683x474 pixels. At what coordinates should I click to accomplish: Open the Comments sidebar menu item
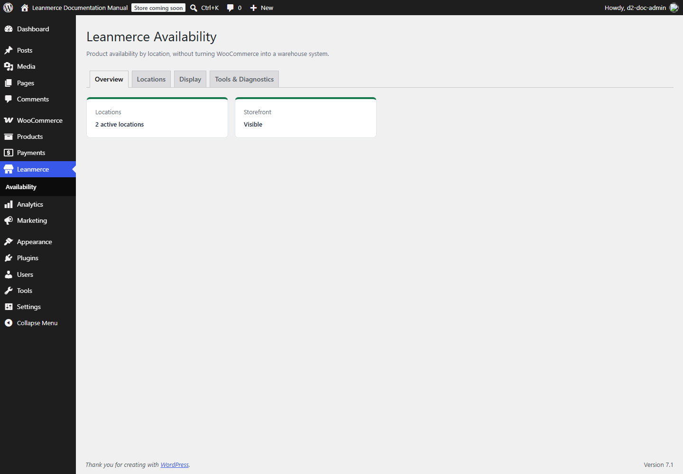(38, 99)
